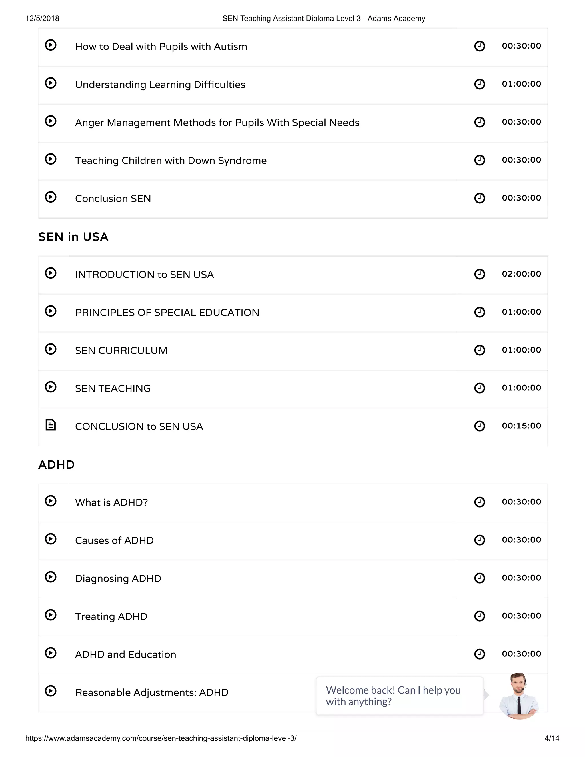
Task: Click the ADHD section heading
Action: pyautogui.click(x=57, y=465)
